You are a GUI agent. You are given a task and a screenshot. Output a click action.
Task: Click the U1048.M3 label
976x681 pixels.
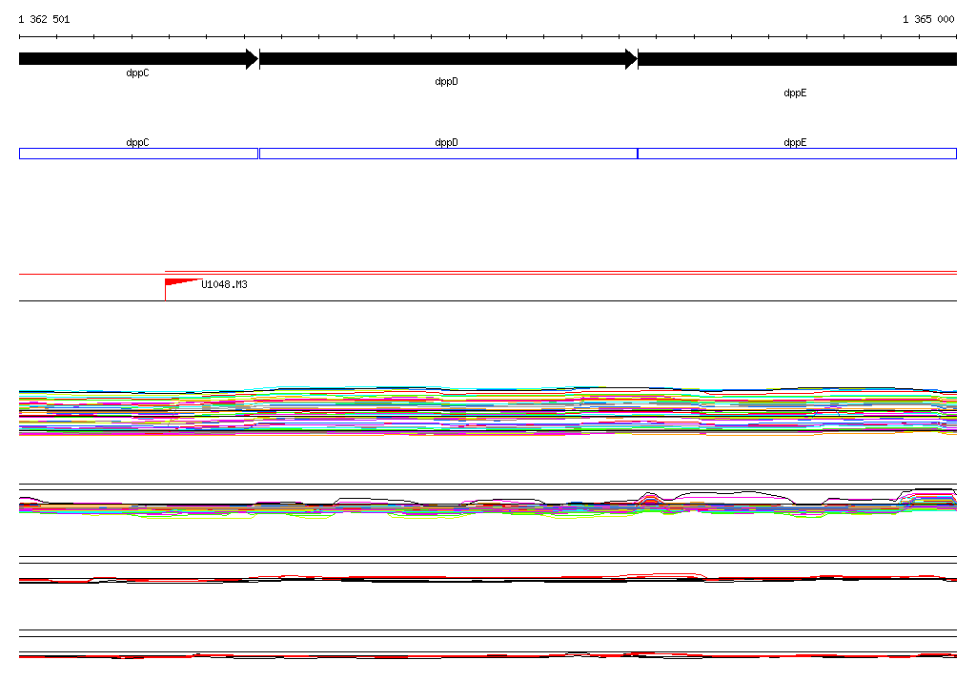pyautogui.click(x=224, y=285)
